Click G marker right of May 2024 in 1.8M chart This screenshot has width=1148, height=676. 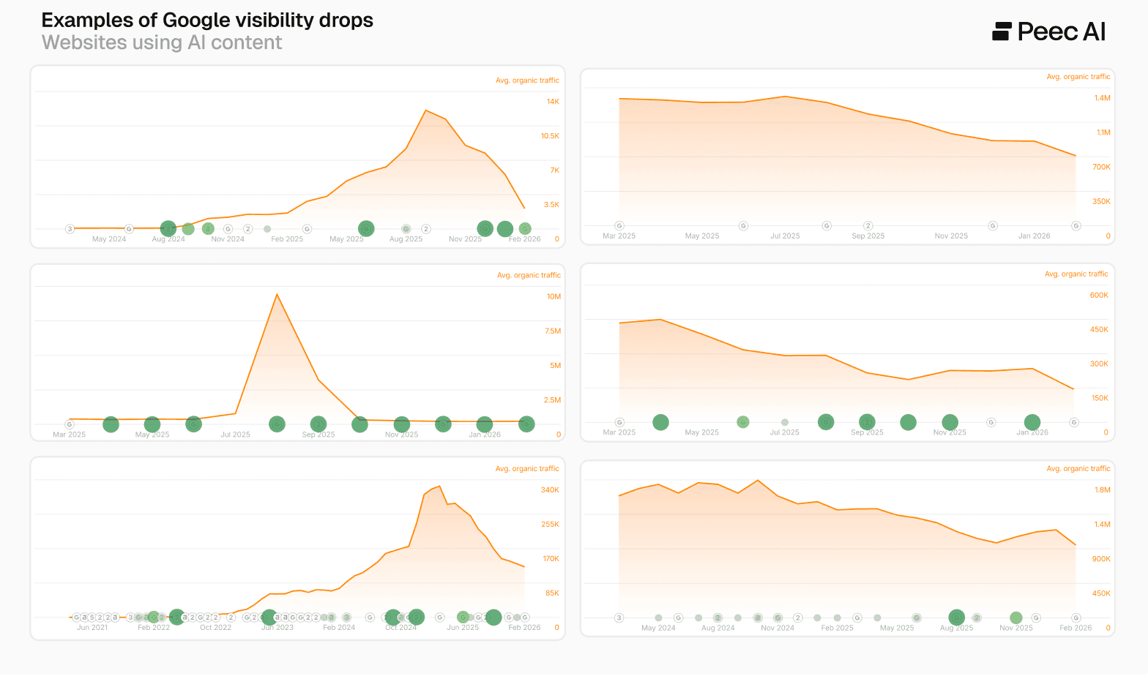tap(679, 618)
